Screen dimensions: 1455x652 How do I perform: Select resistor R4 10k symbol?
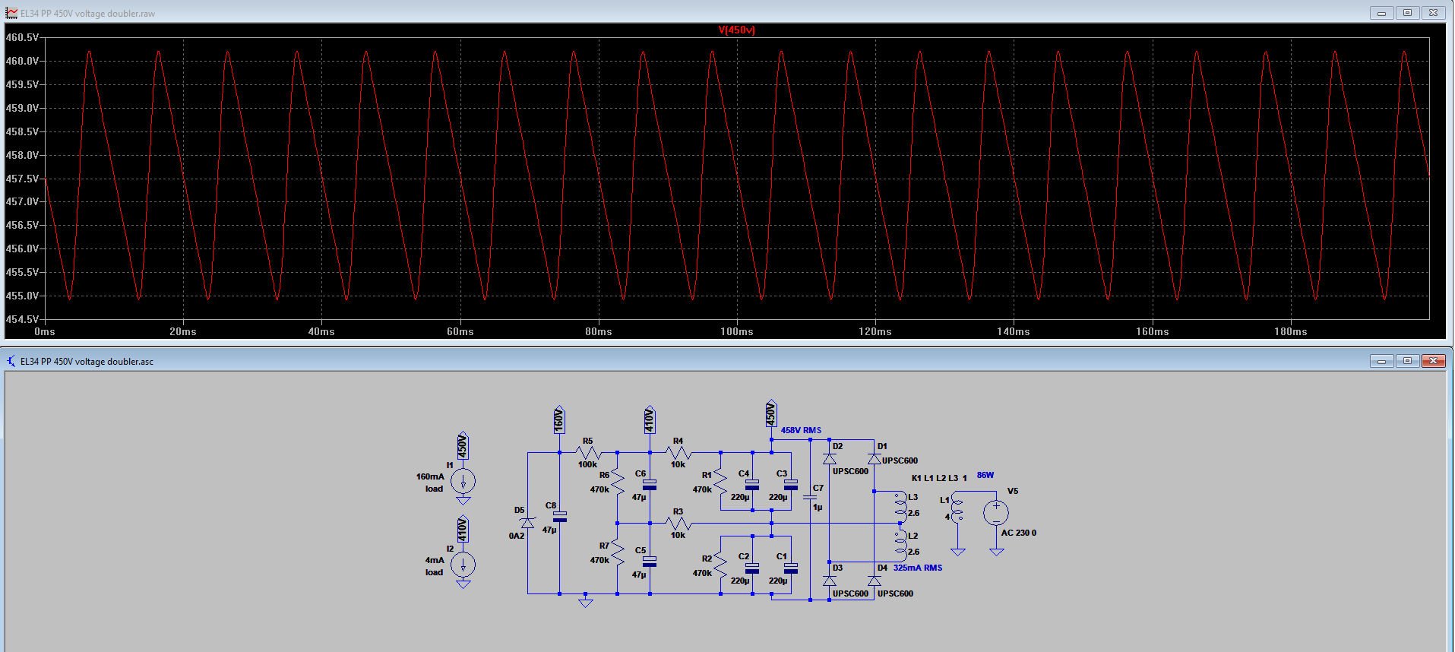click(678, 454)
